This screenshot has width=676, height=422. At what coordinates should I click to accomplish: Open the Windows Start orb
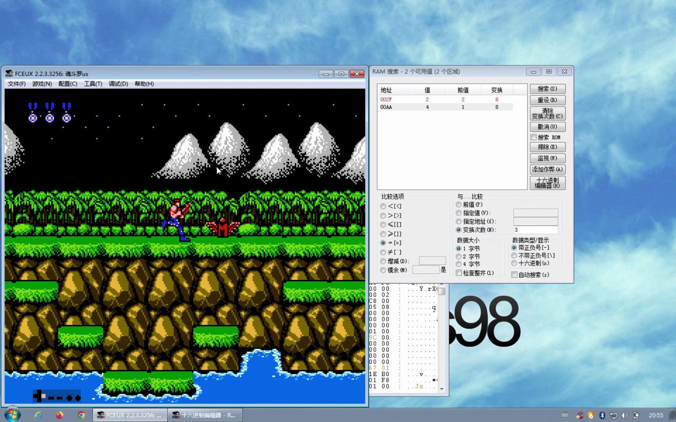click(x=12, y=415)
